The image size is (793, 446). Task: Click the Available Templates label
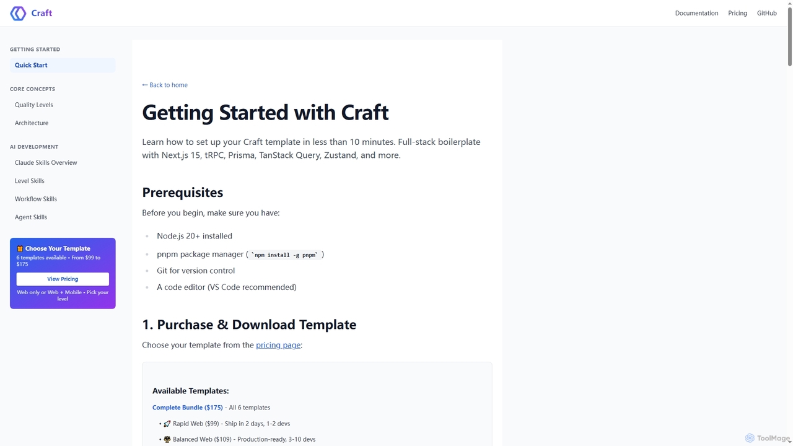[x=191, y=391]
